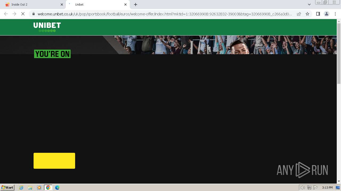Close the Inside Out 2 tab
The image size is (341, 191).
click(62, 5)
